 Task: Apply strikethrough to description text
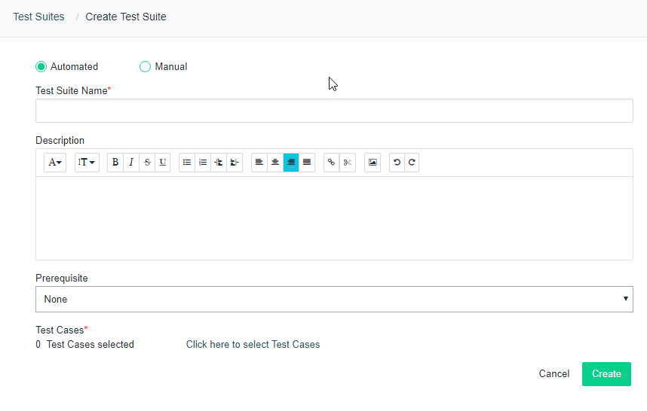(147, 163)
